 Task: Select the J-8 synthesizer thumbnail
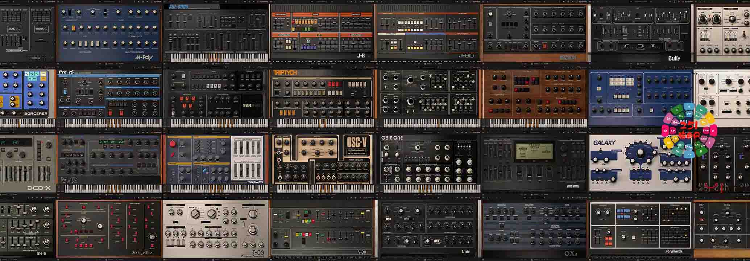(322, 32)
